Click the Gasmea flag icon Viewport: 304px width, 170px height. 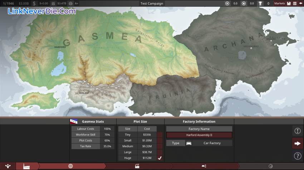click(x=74, y=121)
